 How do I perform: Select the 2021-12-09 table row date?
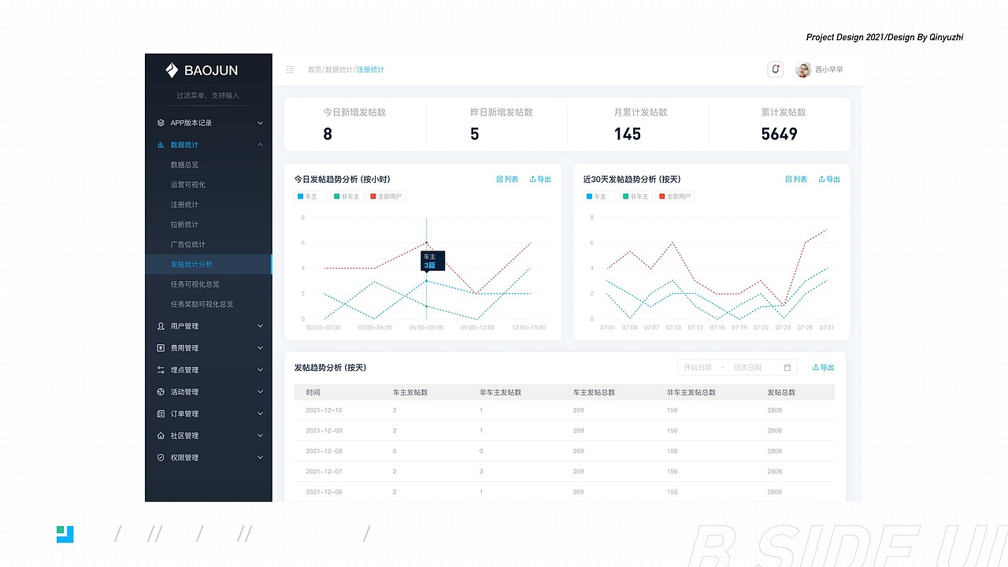click(x=324, y=431)
